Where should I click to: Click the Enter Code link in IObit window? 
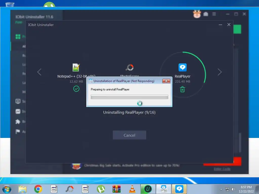pos(222,169)
